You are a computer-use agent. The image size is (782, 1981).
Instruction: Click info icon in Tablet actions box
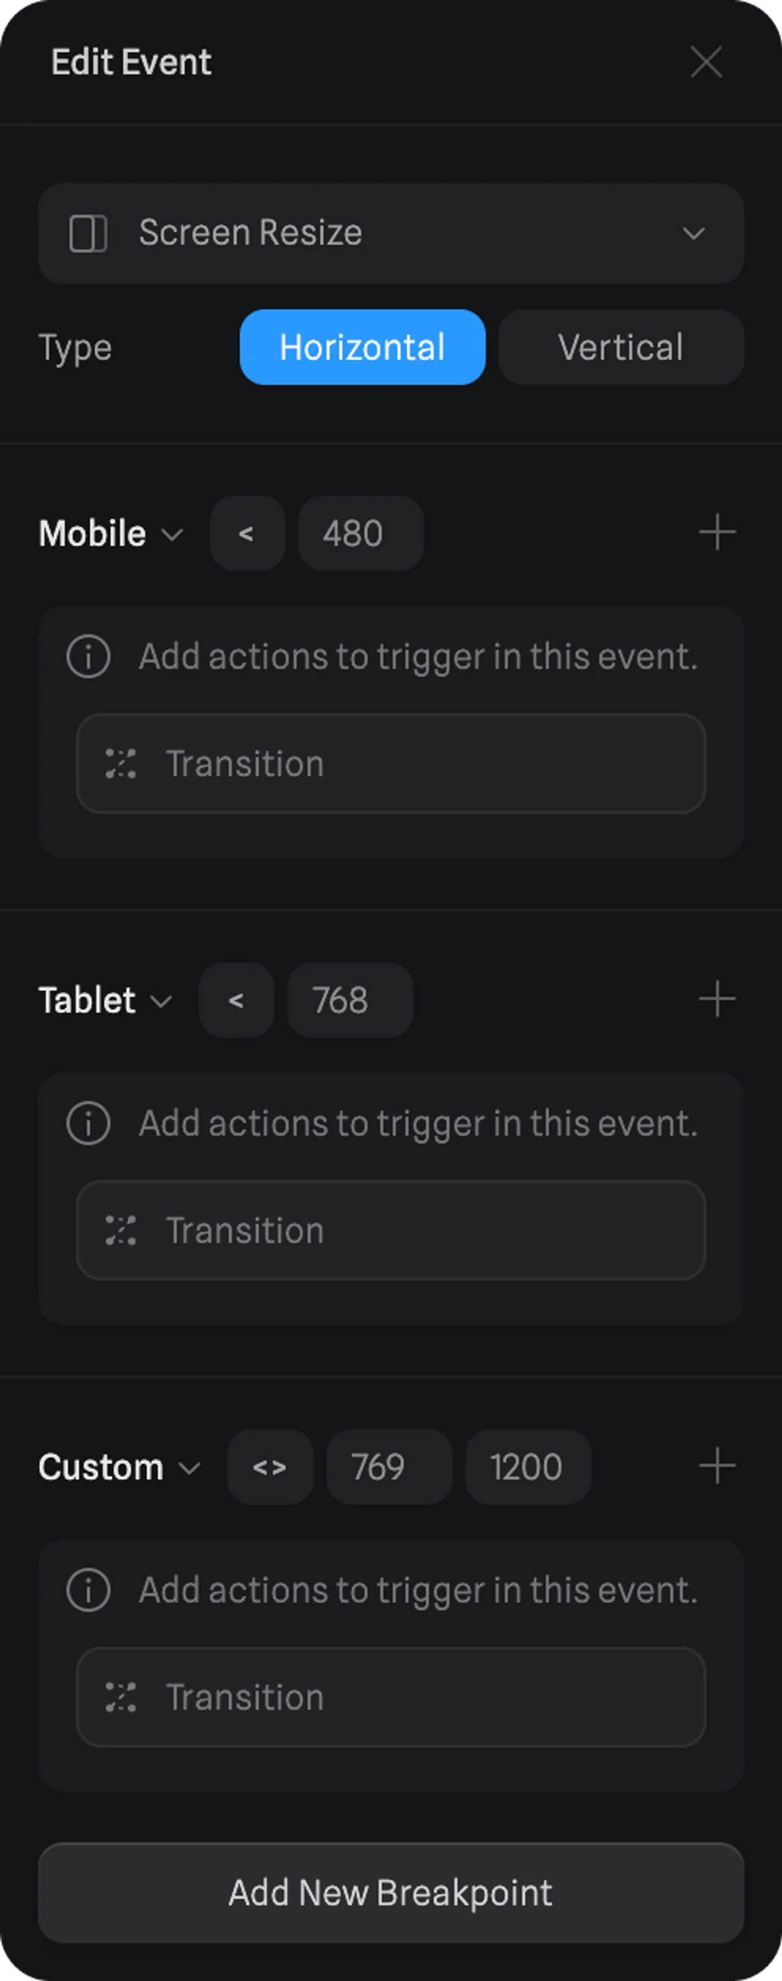[89, 1124]
